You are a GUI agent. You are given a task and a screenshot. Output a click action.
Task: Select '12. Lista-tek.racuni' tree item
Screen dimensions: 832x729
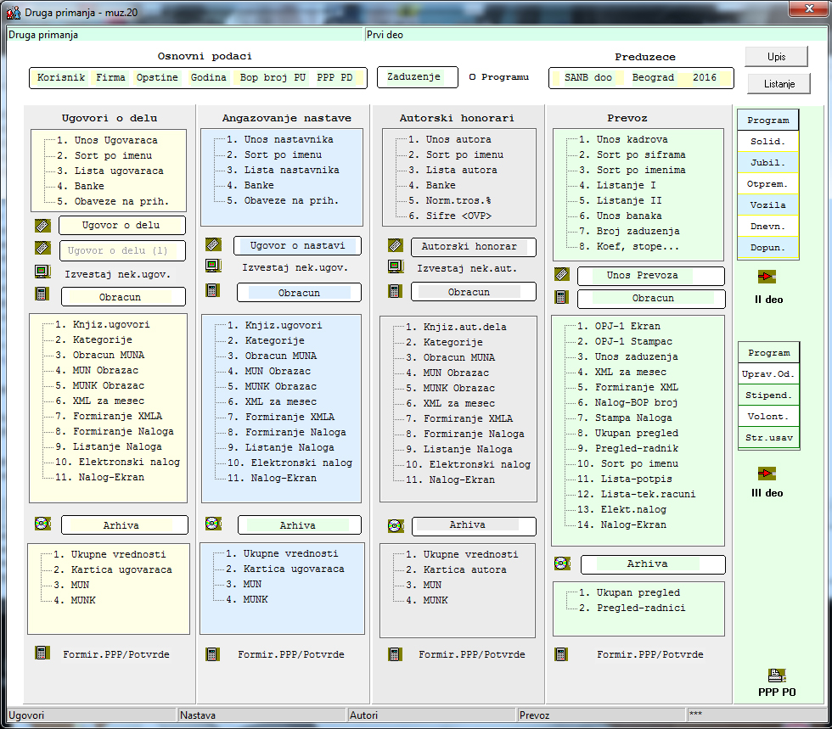[x=636, y=495]
